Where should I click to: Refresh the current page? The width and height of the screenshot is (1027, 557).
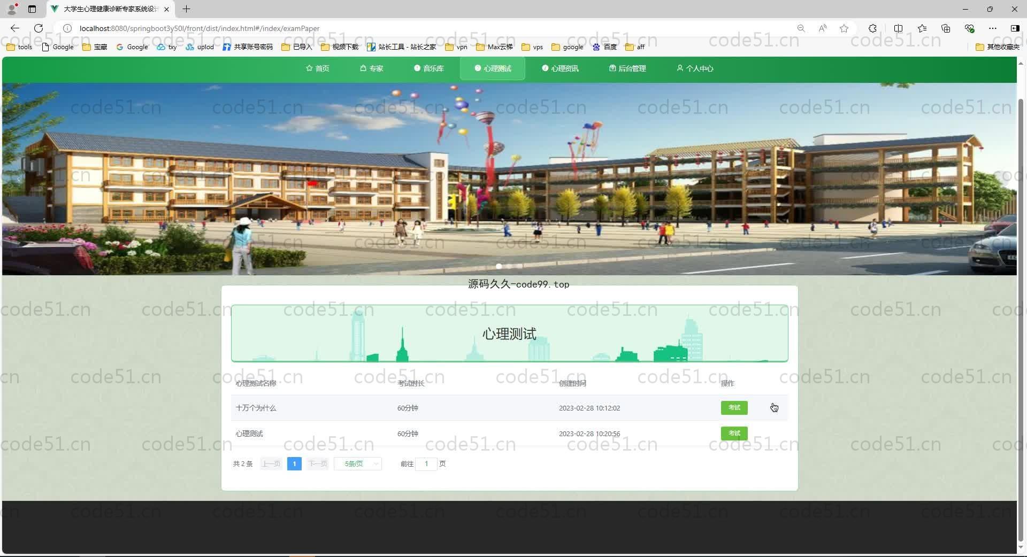[x=39, y=28]
